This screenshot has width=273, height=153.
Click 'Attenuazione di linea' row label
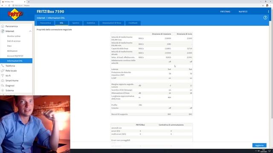tap(120, 93)
